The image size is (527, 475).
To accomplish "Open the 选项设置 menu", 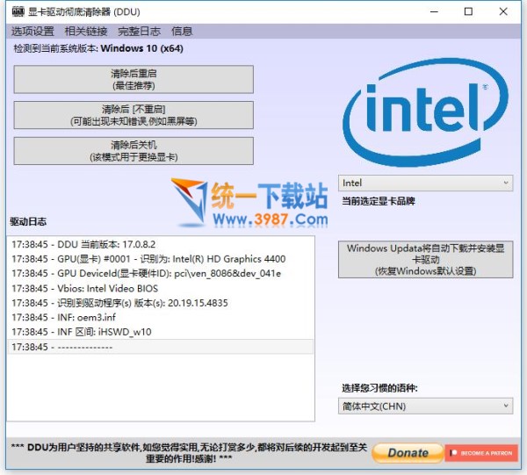I will point(32,32).
